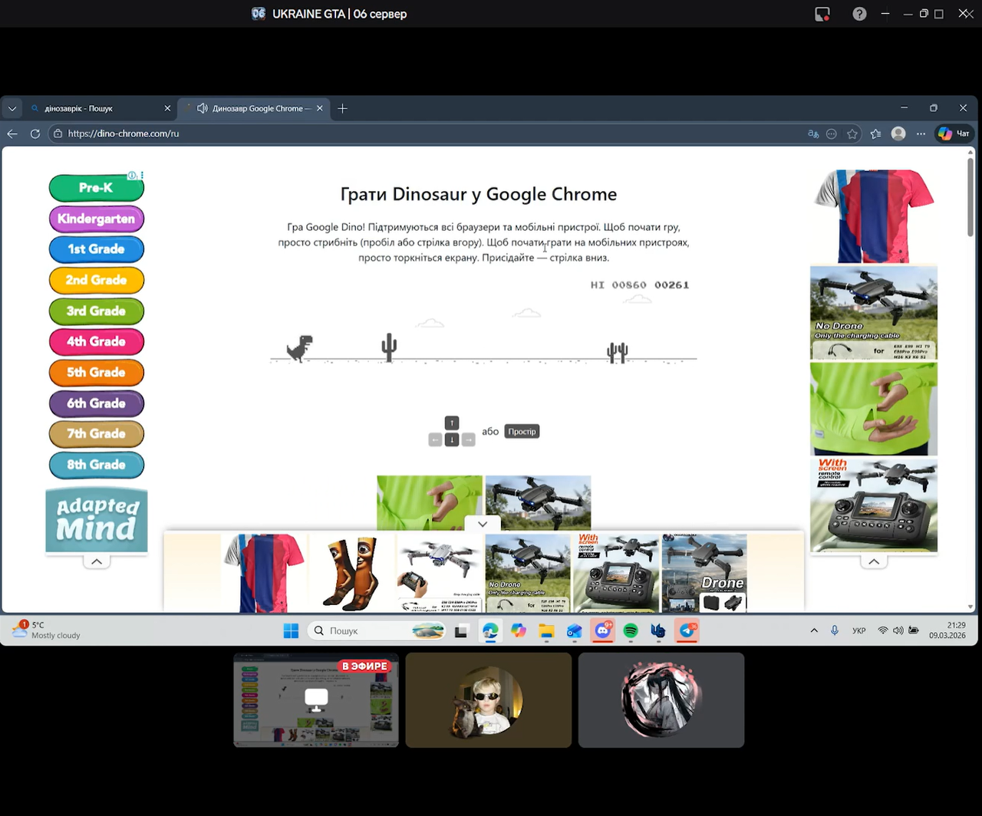
Task: Open Task View on the taskbar
Action: coord(461,631)
